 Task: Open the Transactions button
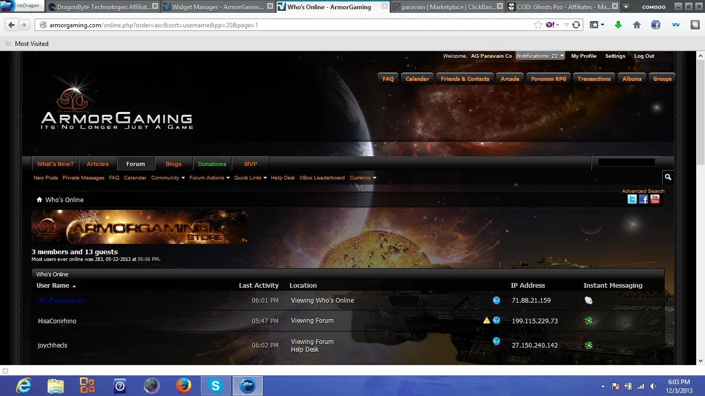(x=594, y=79)
